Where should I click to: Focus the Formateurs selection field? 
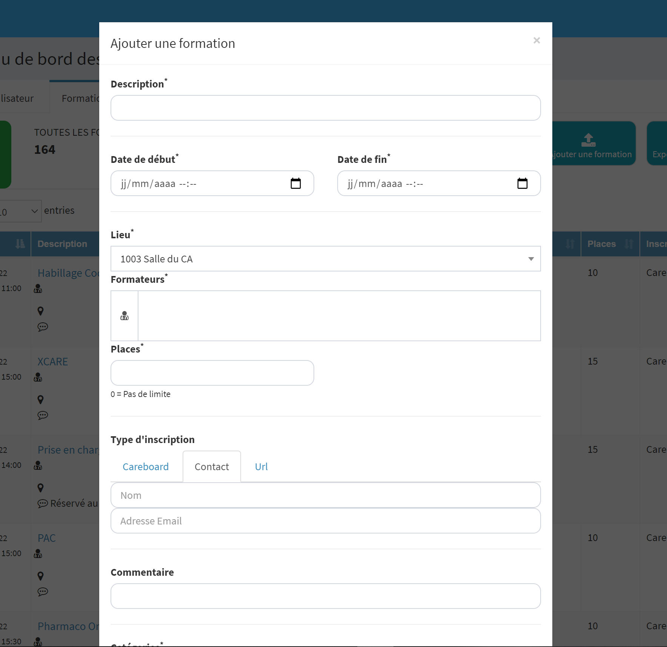click(x=339, y=316)
